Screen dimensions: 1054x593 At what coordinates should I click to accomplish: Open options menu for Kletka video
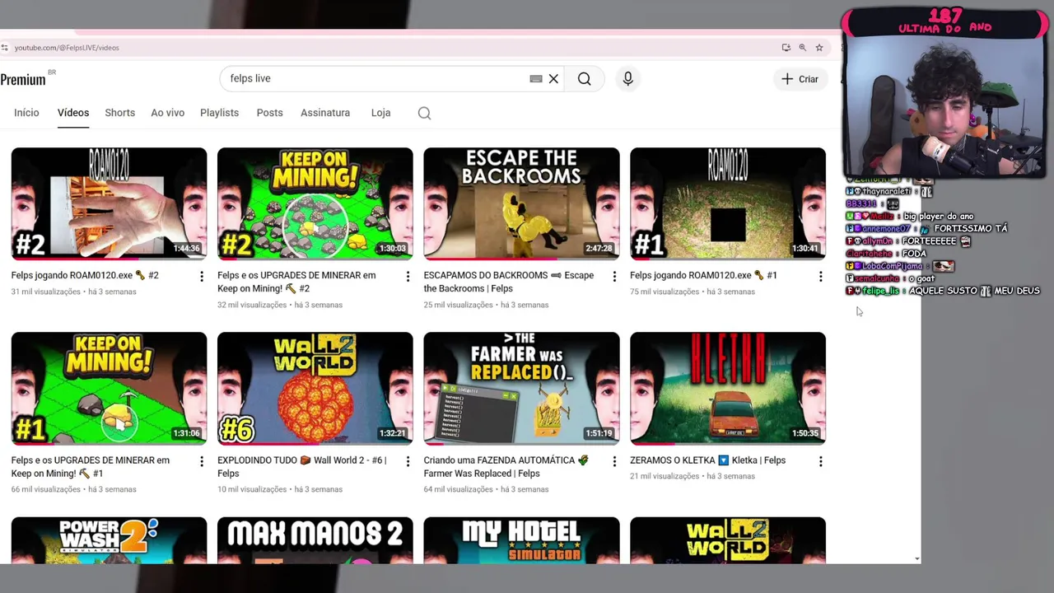coord(820,461)
